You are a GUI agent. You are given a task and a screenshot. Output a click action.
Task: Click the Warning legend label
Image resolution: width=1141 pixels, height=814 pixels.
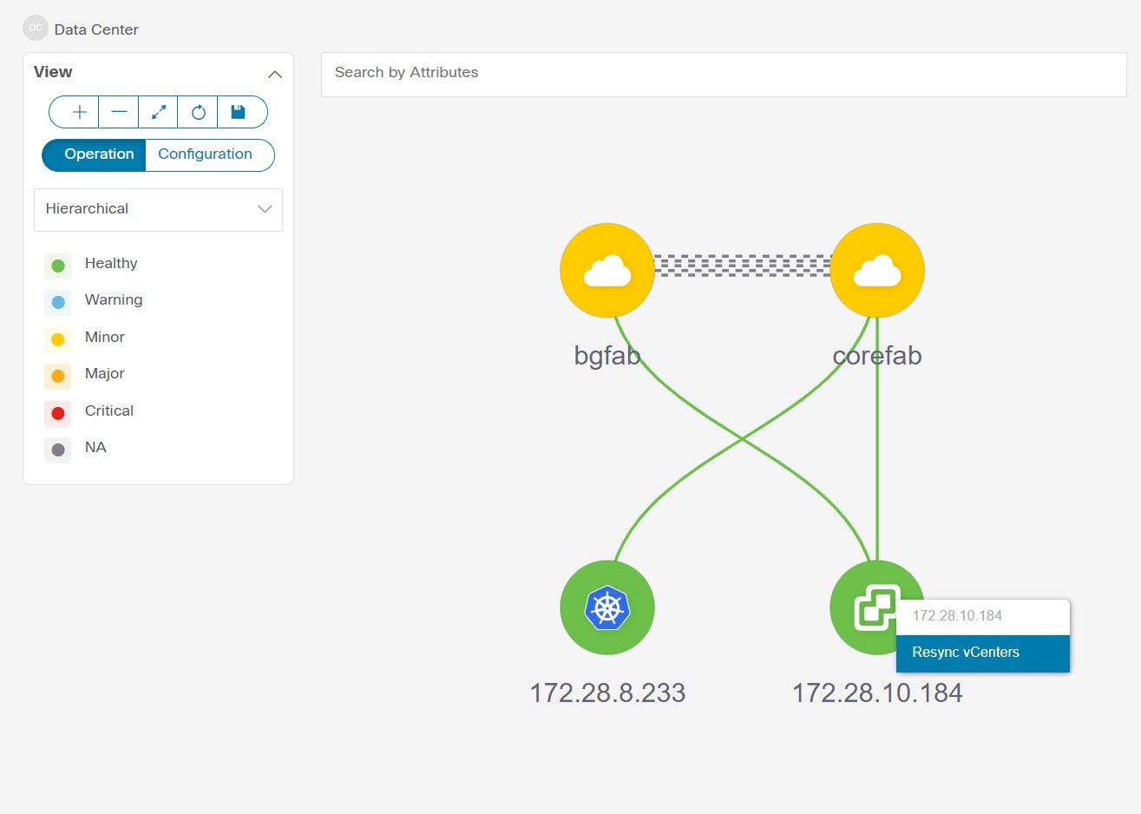pyautogui.click(x=114, y=299)
